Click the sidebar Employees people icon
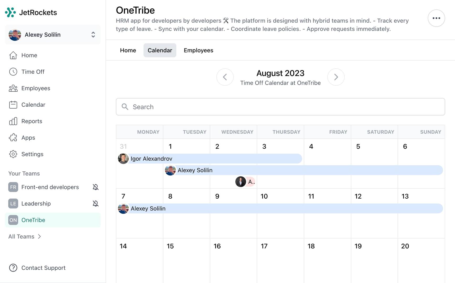 [x=13, y=88]
